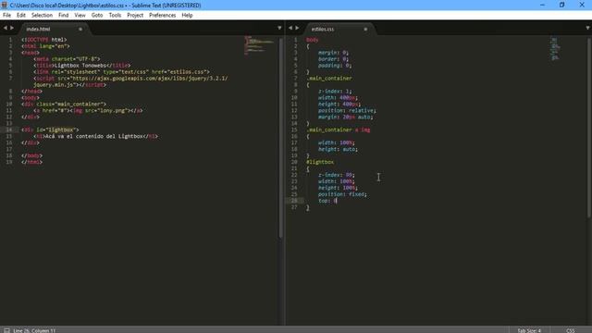The image size is (592, 333).
Task: Close the index.html tab
Action: point(80,29)
